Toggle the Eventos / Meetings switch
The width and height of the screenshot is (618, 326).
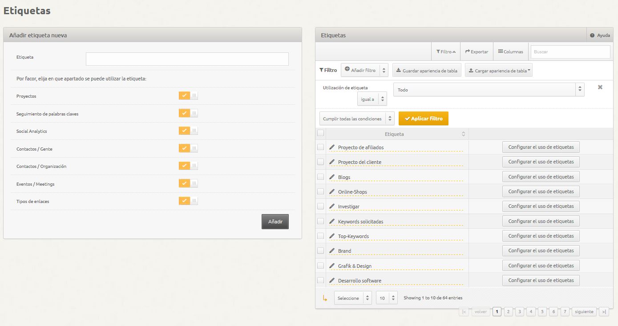tap(188, 183)
